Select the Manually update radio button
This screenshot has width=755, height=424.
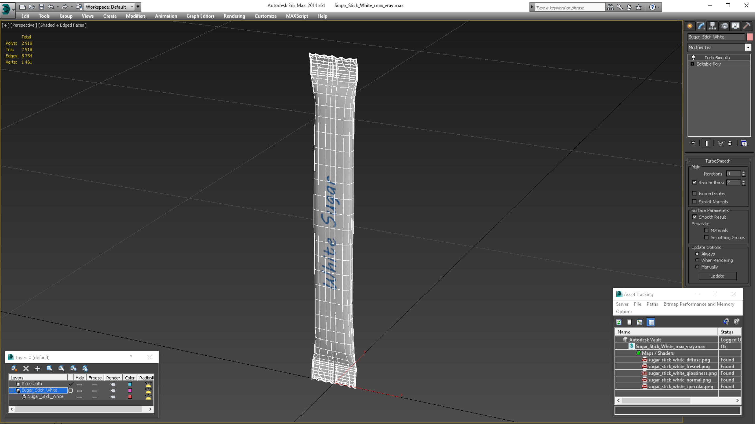pos(697,267)
